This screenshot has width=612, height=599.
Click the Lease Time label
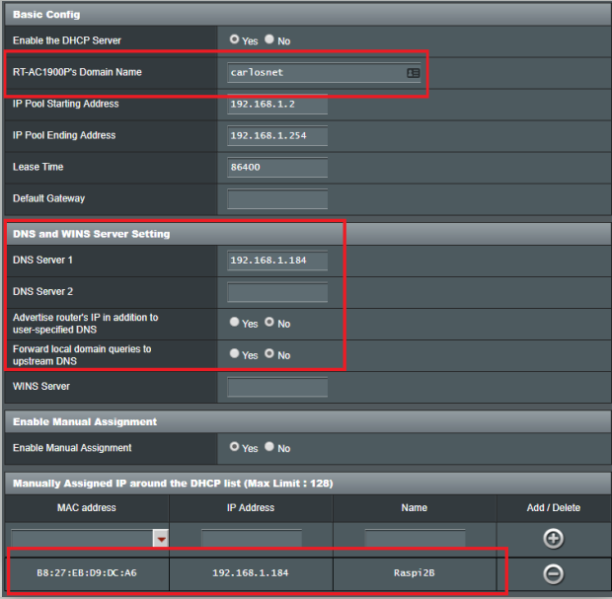(x=38, y=167)
